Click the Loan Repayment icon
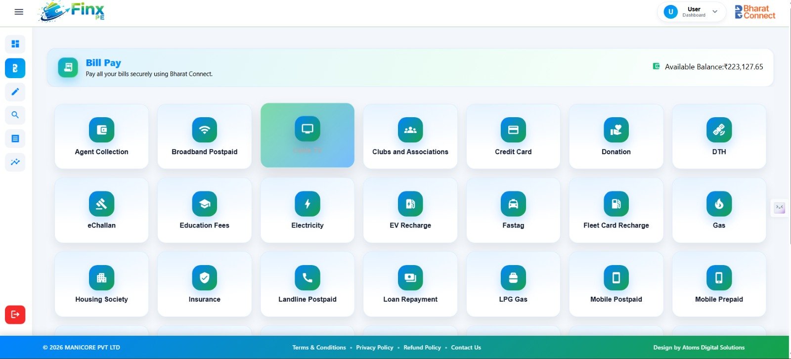This screenshot has width=791, height=359. point(410,278)
